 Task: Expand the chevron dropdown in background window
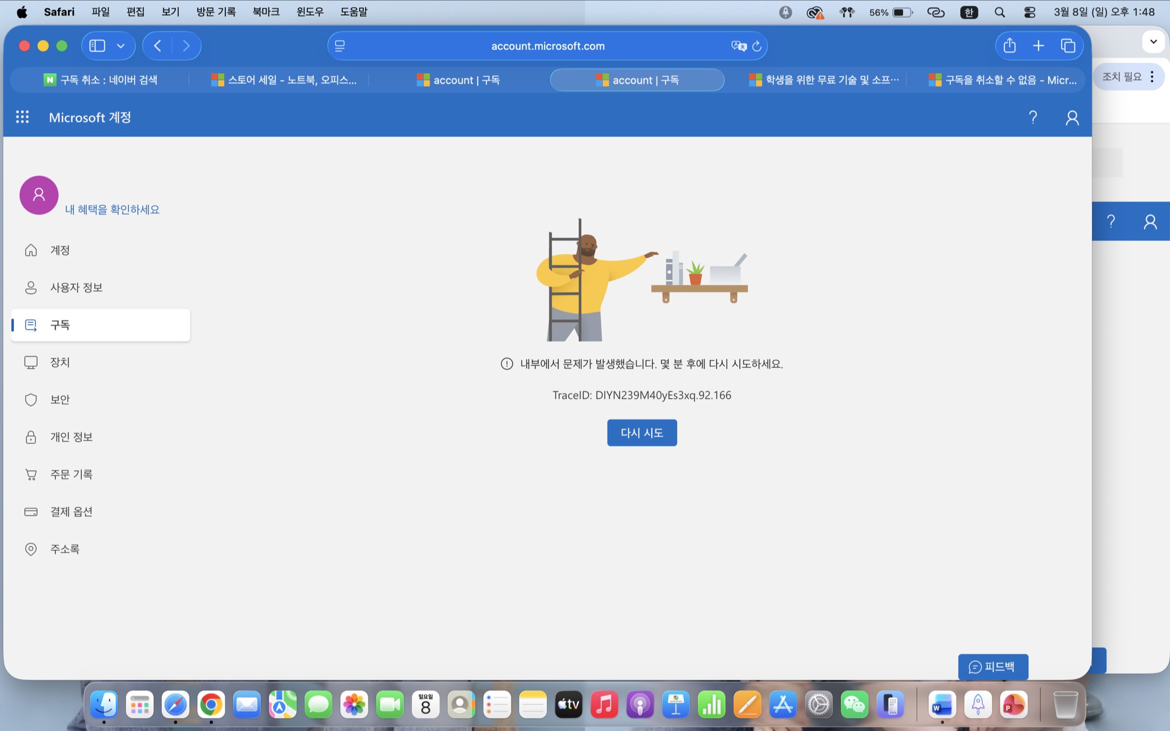click(1153, 42)
